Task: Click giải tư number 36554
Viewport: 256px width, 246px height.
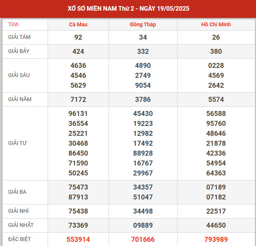Action: tap(78, 124)
